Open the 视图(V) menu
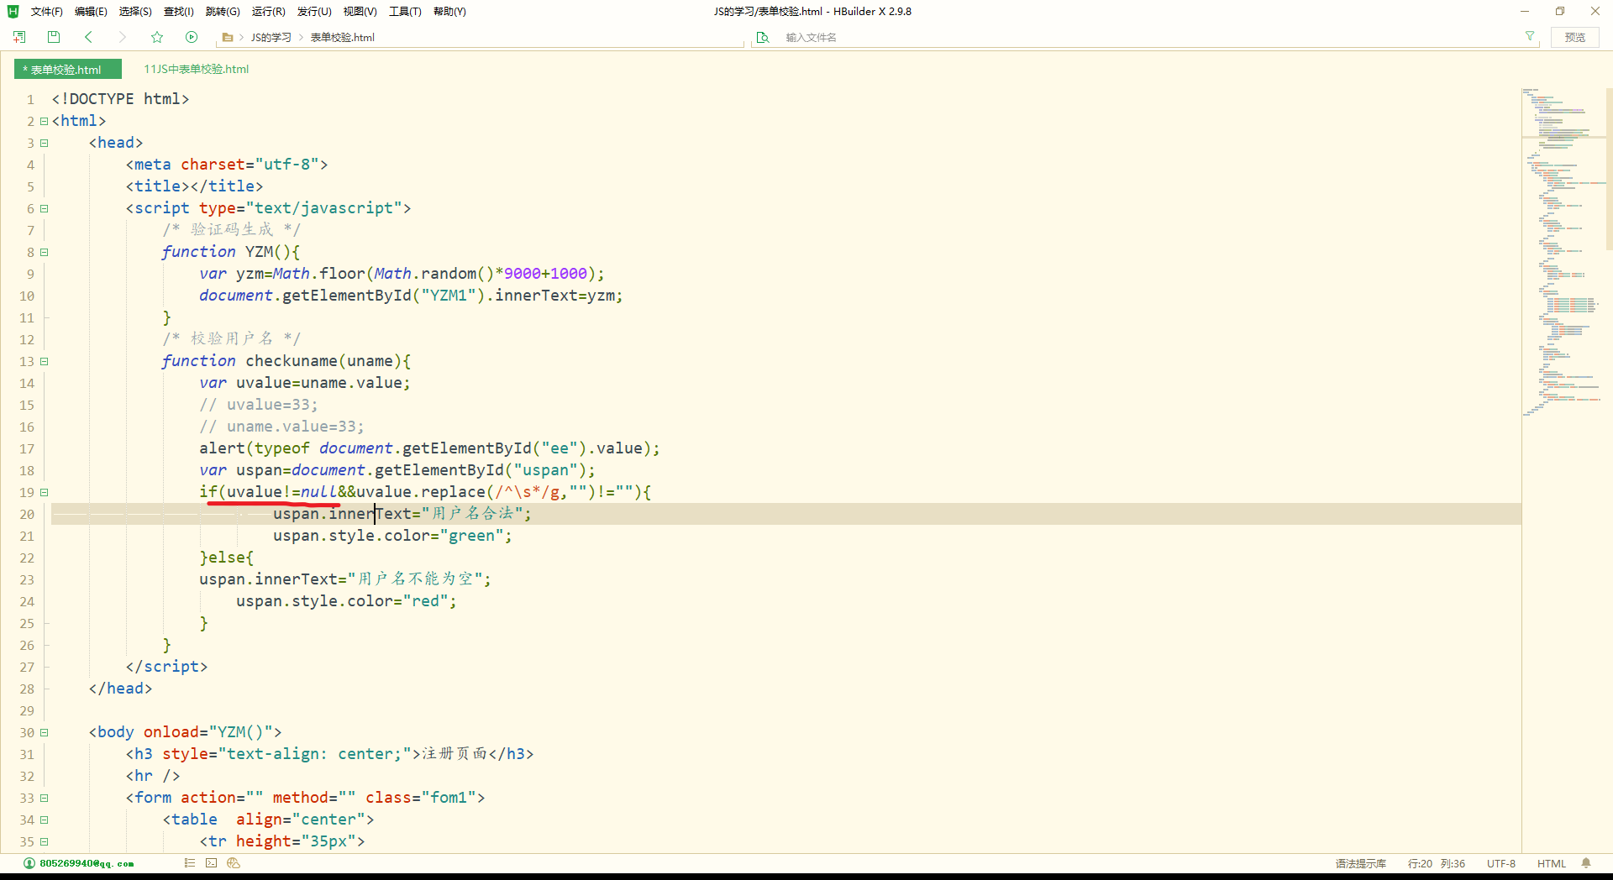This screenshot has width=1613, height=880. coord(360,12)
